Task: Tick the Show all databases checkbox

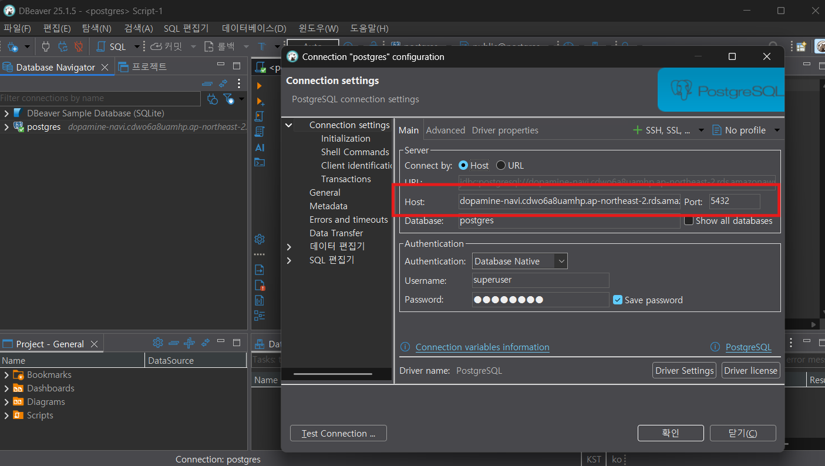Action: [689, 221]
